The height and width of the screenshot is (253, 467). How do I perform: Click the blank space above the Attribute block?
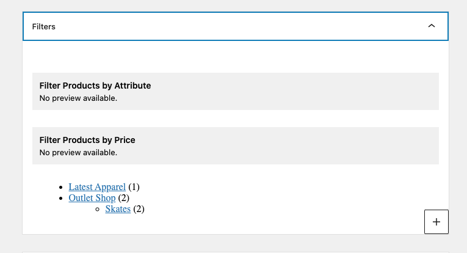tap(236, 57)
